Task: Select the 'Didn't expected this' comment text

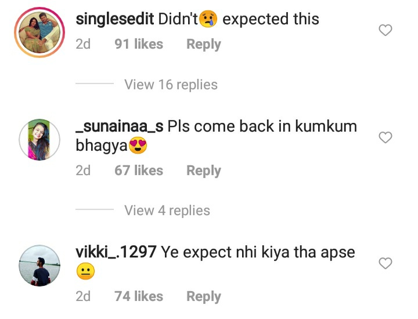Action: (239, 19)
